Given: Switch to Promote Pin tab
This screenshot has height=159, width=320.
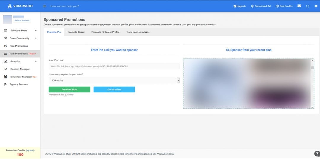Looking at the screenshot, I should pyautogui.click(x=54, y=32).
